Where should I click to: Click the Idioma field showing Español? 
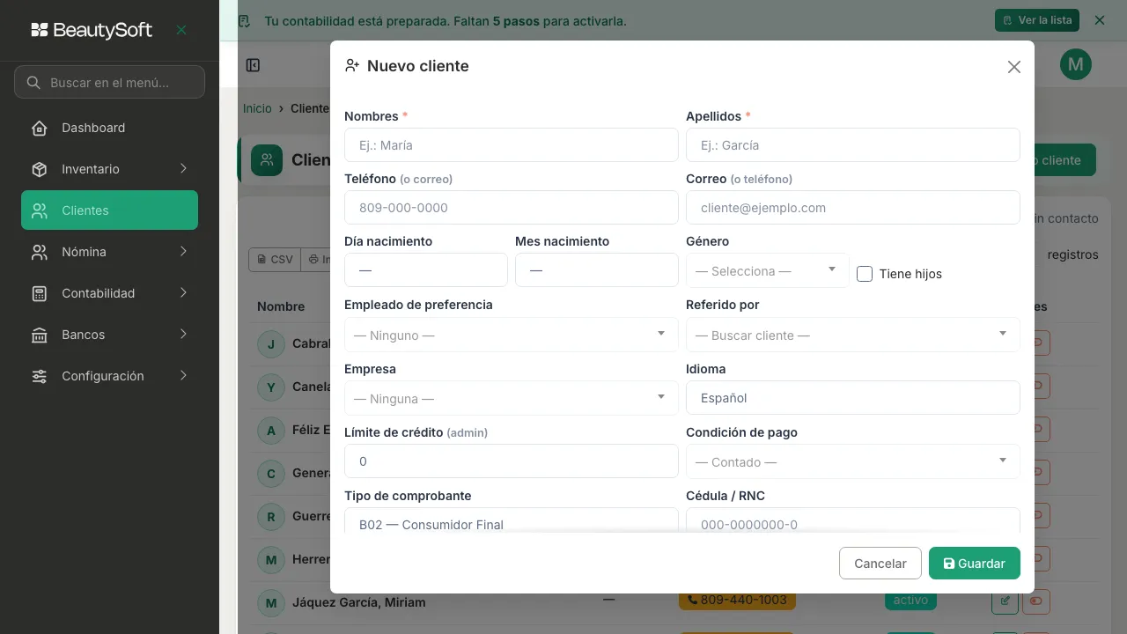pyautogui.click(x=852, y=398)
